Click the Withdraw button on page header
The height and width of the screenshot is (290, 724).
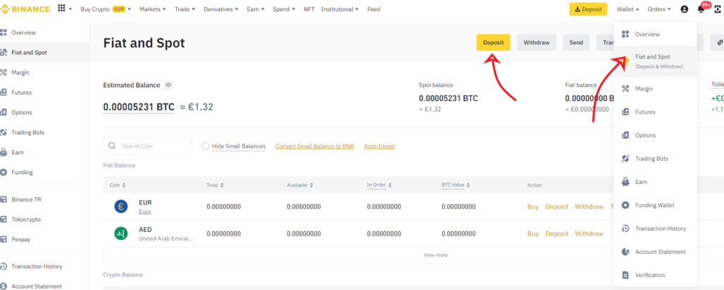click(536, 42)
